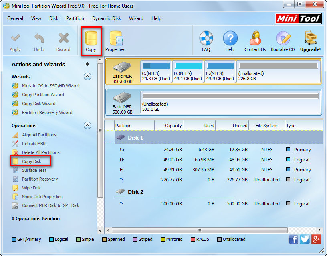Image resolution: width=327 pixels, height=256 pixels.
Task: Select 500.0 GB Unallocated block on disk map
Action: (230, 102)
